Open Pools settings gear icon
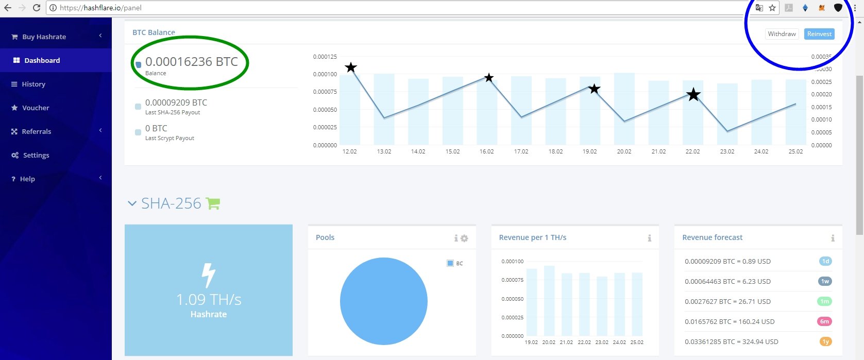The image size is (864, 360). coord(464,238)
